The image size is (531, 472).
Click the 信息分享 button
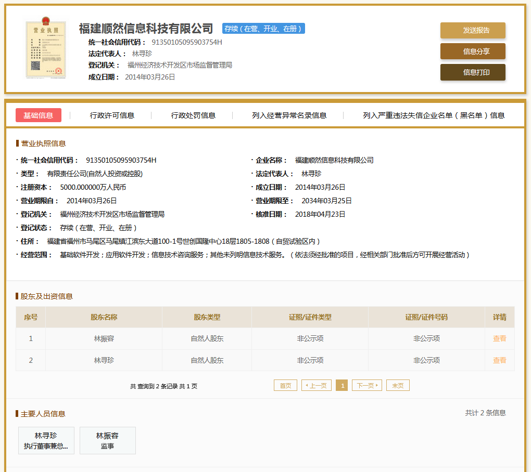473,51
